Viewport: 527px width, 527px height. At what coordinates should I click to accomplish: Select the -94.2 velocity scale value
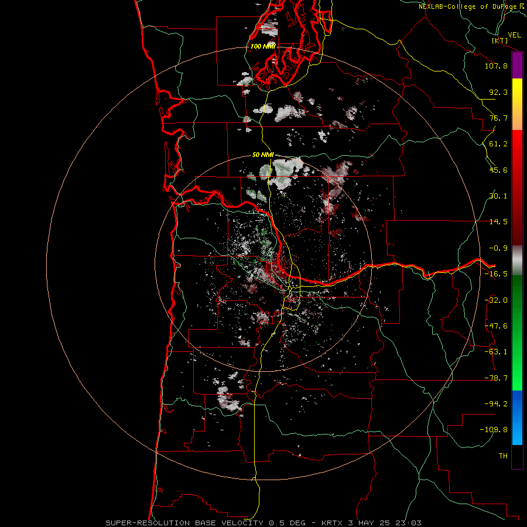tap(496, 404)
